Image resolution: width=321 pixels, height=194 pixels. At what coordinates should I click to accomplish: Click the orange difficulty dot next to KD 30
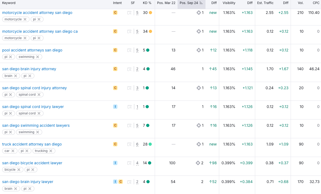(150, 13)
